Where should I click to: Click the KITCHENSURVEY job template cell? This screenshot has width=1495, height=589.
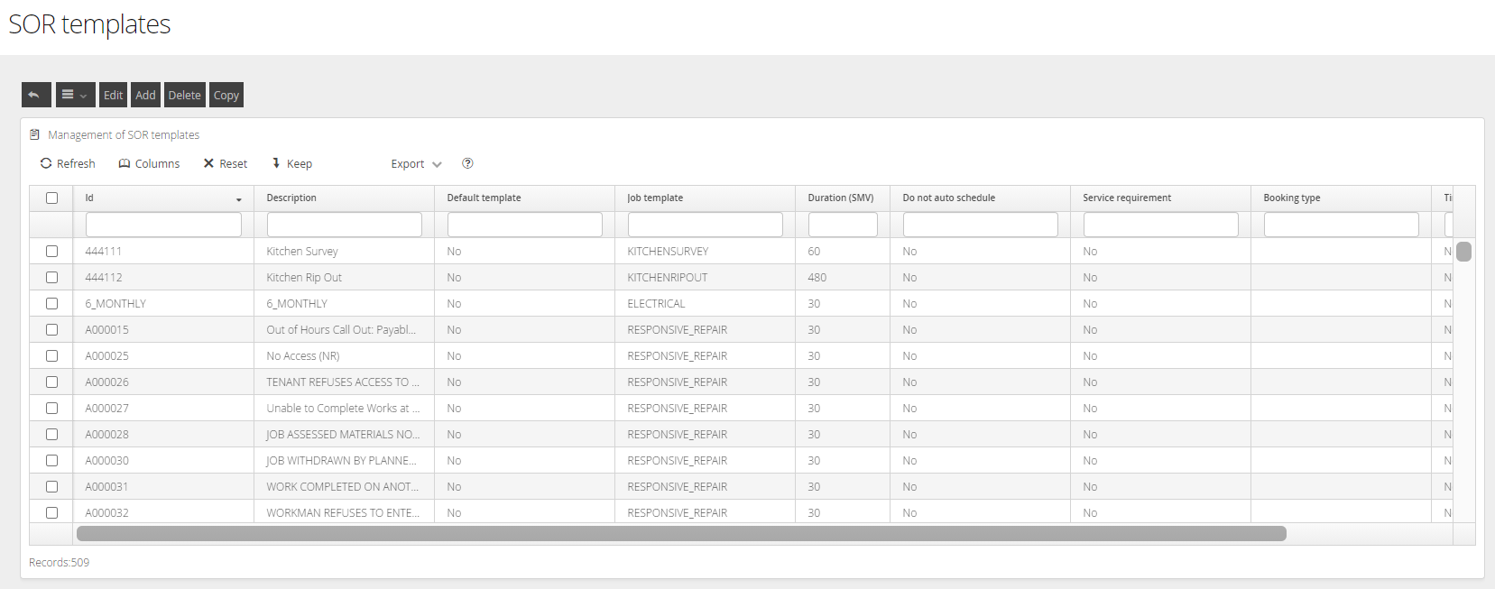pos(705,251)
